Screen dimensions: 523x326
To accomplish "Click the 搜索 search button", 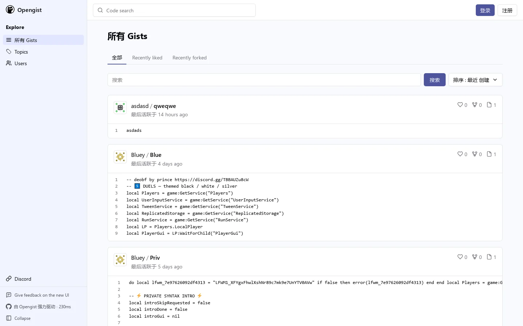I will [x=435, y=80].
